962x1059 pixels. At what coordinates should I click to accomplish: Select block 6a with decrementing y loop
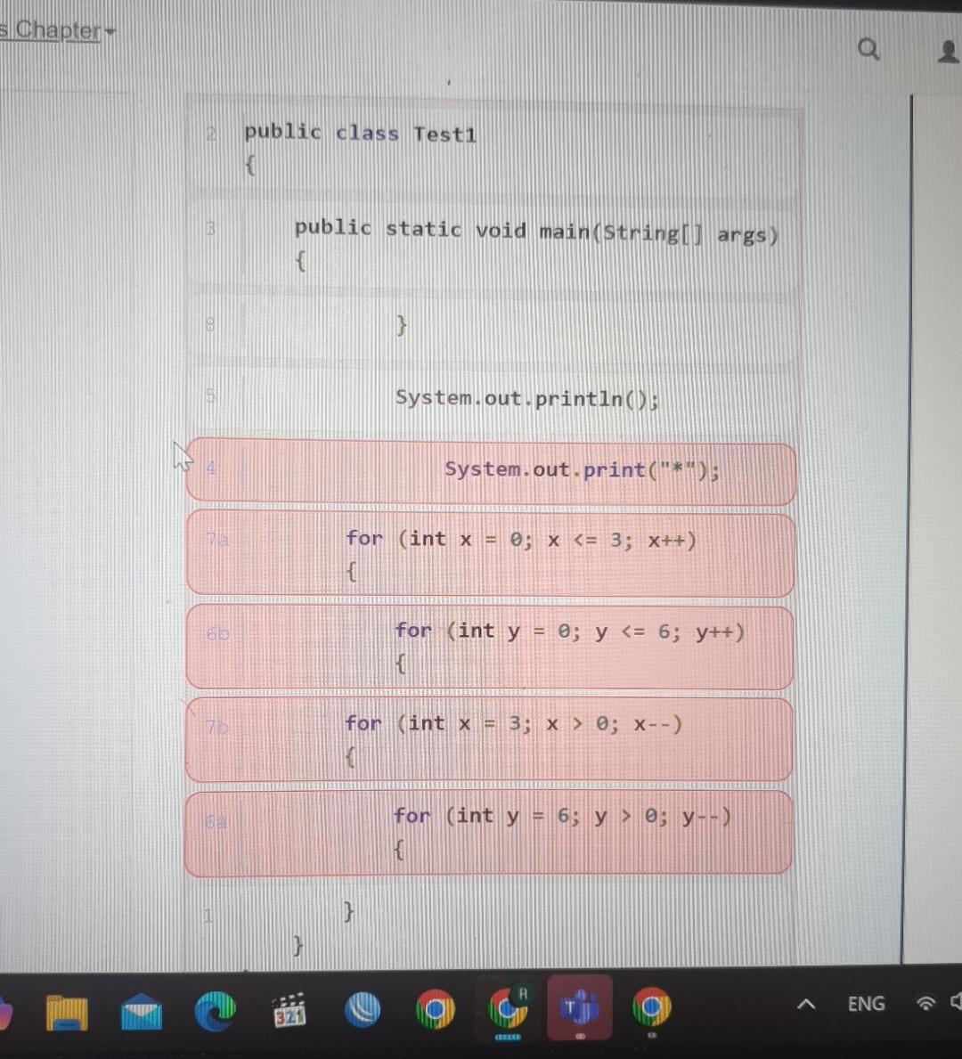[490, 831]
